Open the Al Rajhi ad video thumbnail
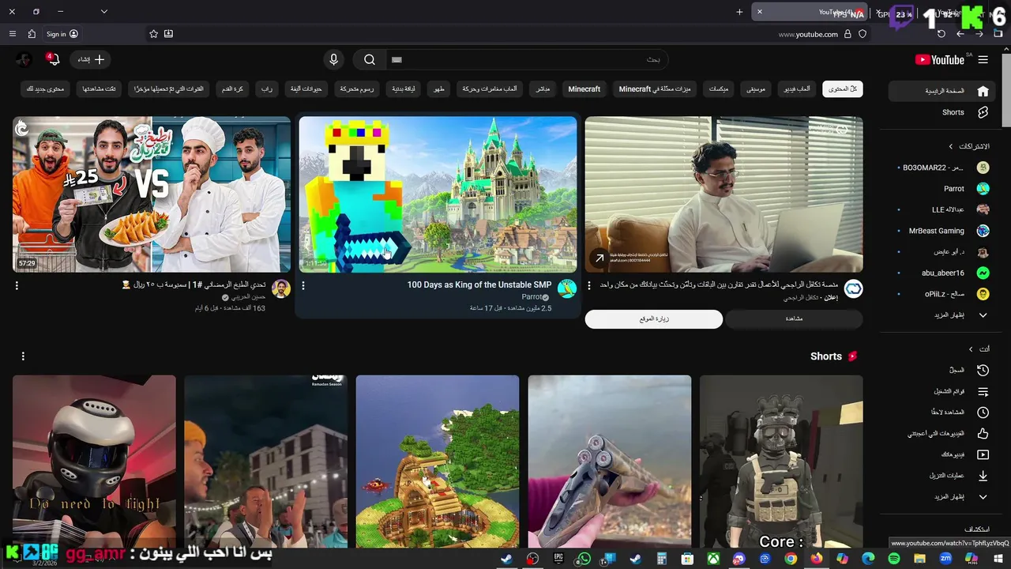 pos(723,194)
